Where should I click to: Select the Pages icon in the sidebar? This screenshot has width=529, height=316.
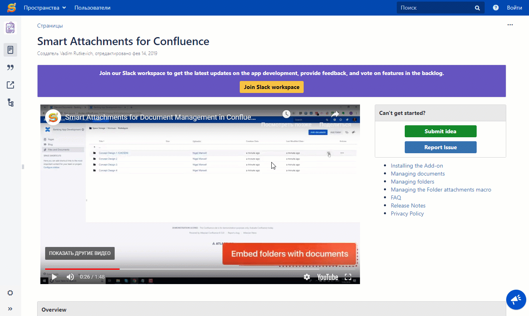click(10, 50)
